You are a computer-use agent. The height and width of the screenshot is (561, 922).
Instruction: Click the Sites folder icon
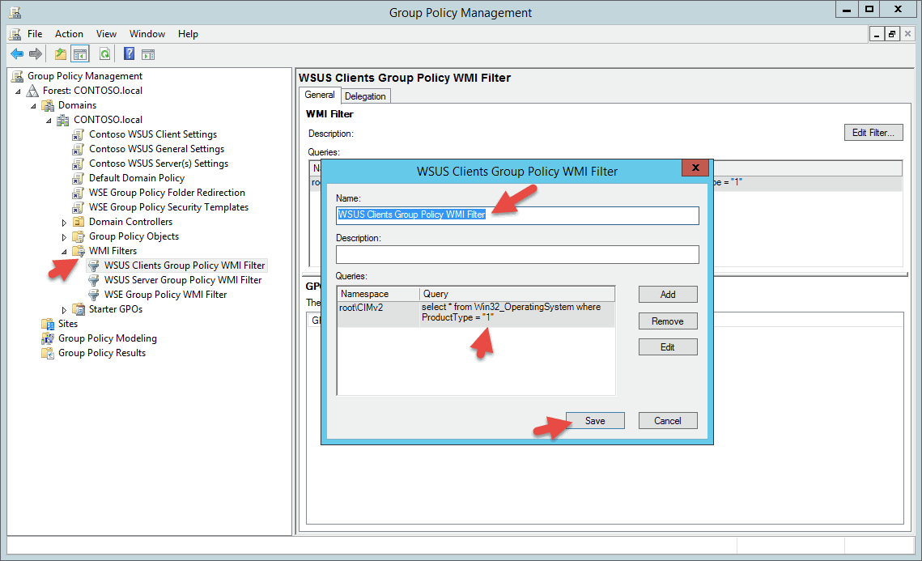(x=49, y=324)
